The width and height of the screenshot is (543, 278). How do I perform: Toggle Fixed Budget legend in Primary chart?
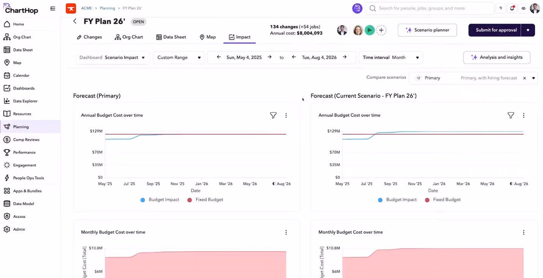pos(205,200)
